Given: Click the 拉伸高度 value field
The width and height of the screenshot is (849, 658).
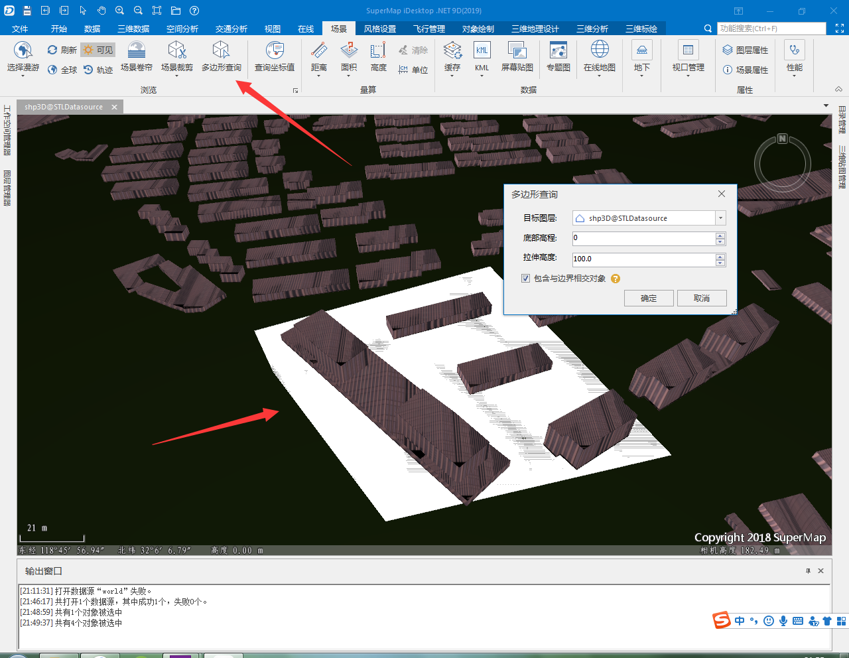Looking at the screenshot, I should (x=644, y=259).
